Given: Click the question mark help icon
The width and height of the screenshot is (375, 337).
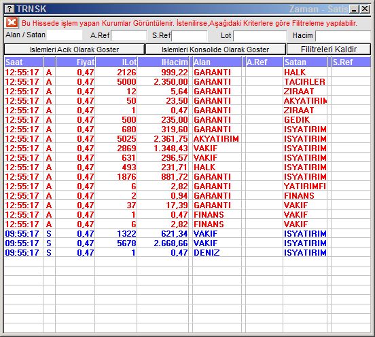Looking at the screenshot, I should (10, 9).
